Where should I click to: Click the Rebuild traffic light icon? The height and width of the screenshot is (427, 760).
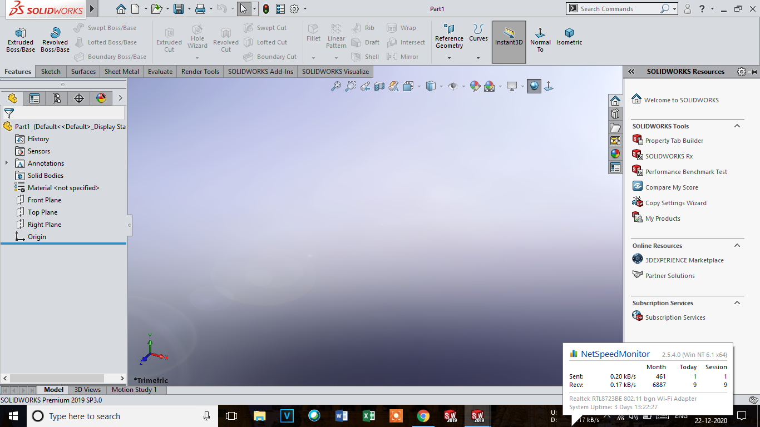click(x=266, y=9)
